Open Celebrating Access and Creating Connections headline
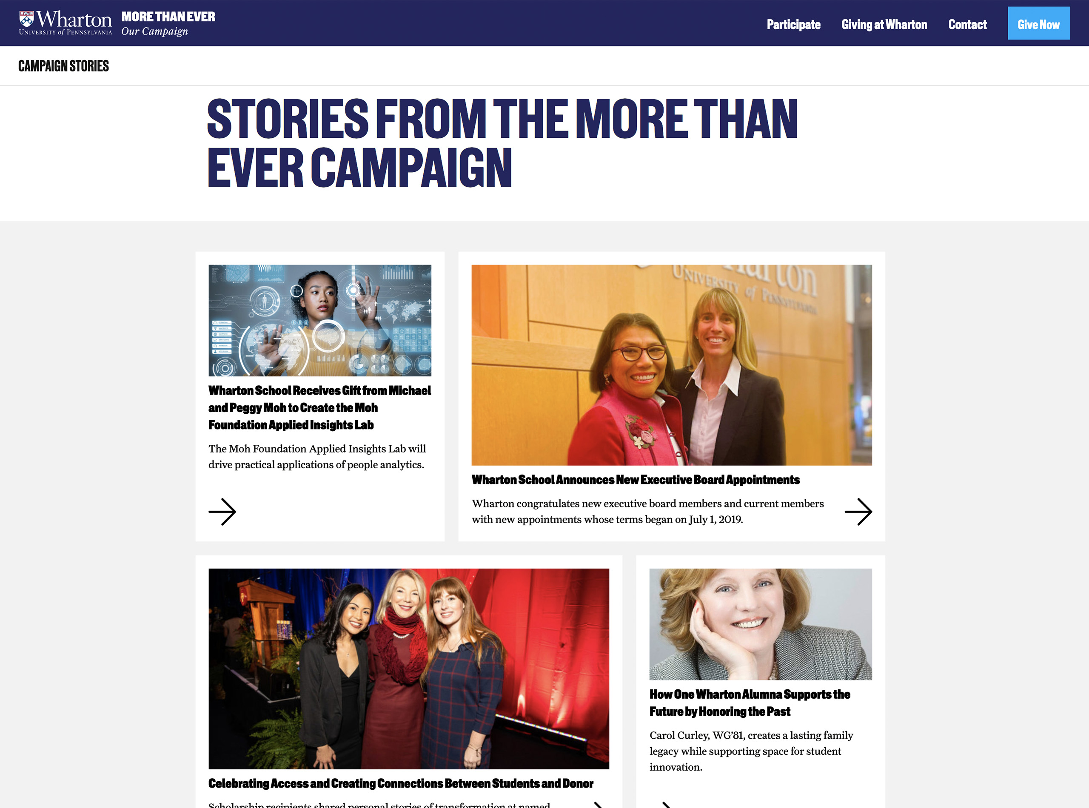Viewport: 1089px width, 808px height. click(401, 783)
